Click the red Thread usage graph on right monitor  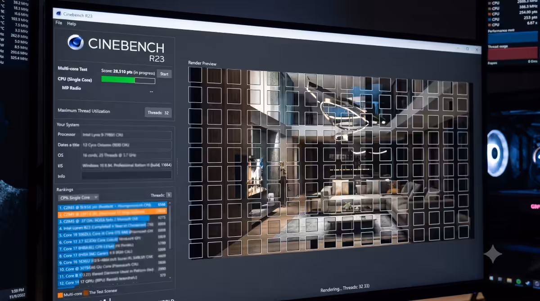tap(513, 53)
